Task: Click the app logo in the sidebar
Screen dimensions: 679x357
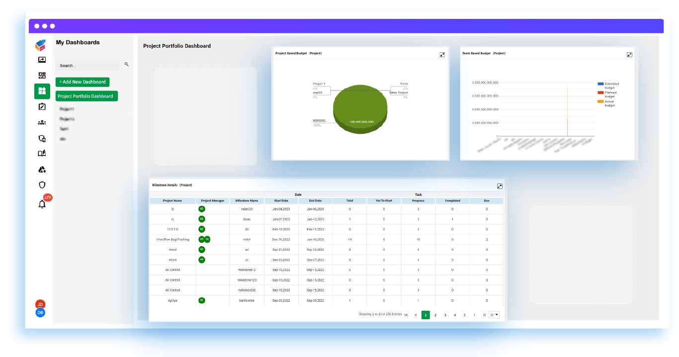Action: coord(41,45)
